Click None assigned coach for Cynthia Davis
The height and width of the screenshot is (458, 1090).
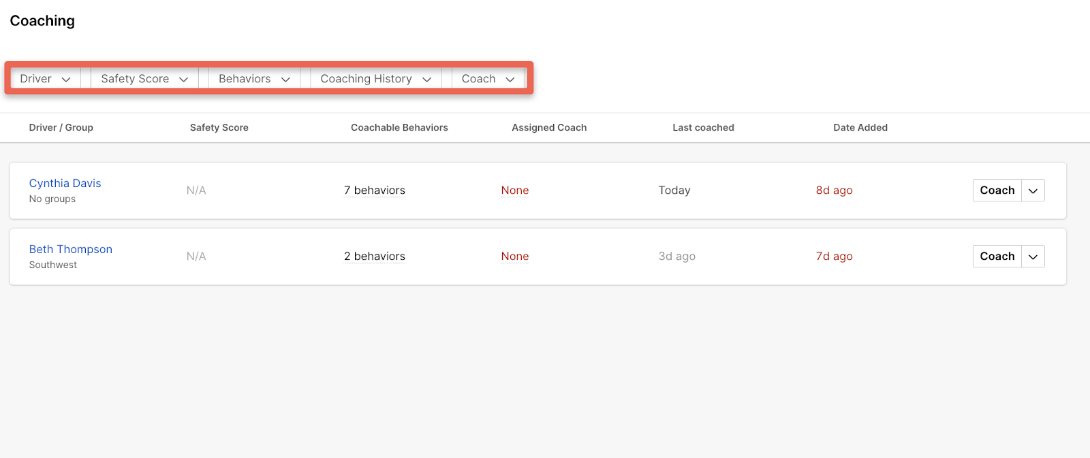coord(514,191)
